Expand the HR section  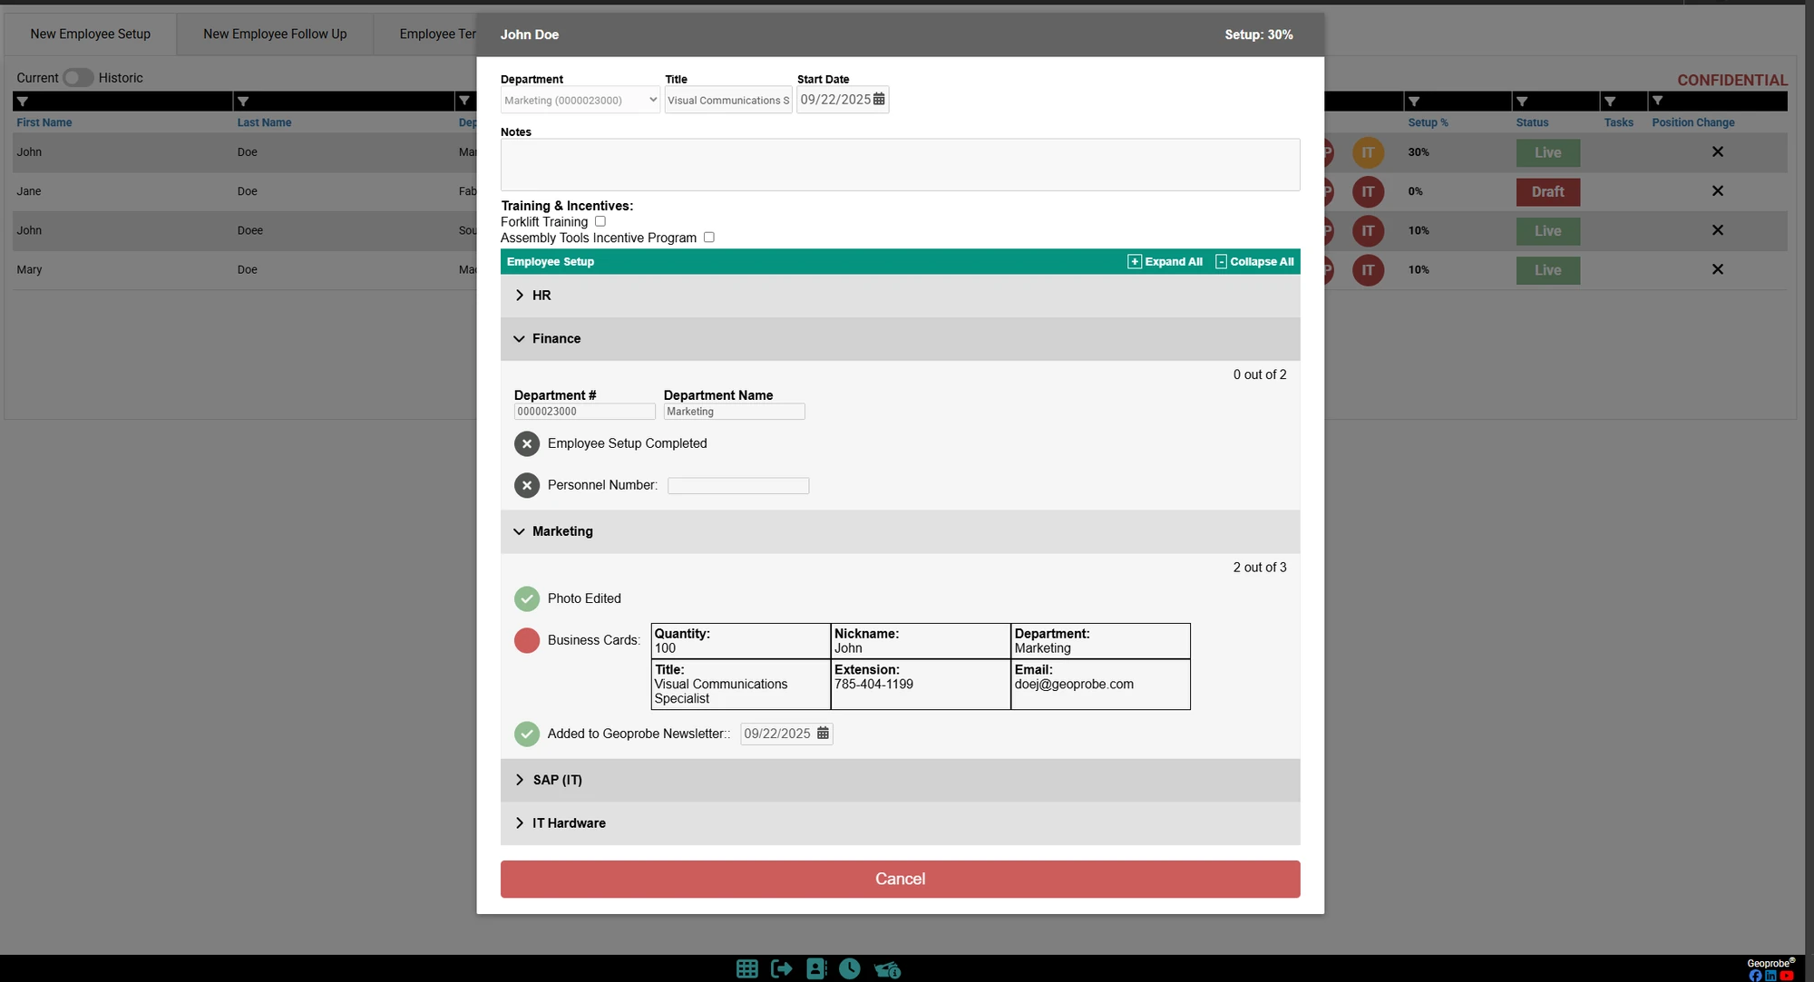click(900, 296)
